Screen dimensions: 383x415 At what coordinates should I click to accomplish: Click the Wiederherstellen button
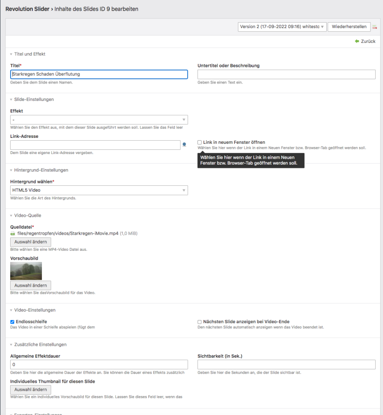pyautogui.click(x=349, y=27)
